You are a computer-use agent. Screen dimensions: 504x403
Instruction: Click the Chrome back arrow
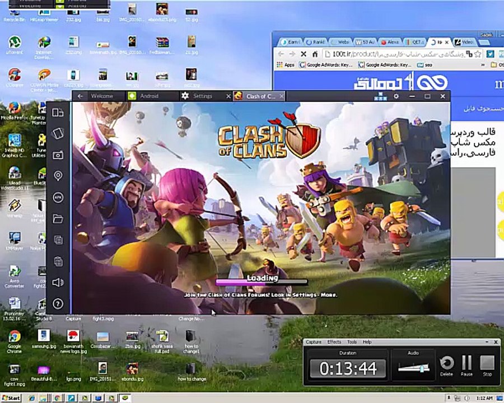point(281,54)
